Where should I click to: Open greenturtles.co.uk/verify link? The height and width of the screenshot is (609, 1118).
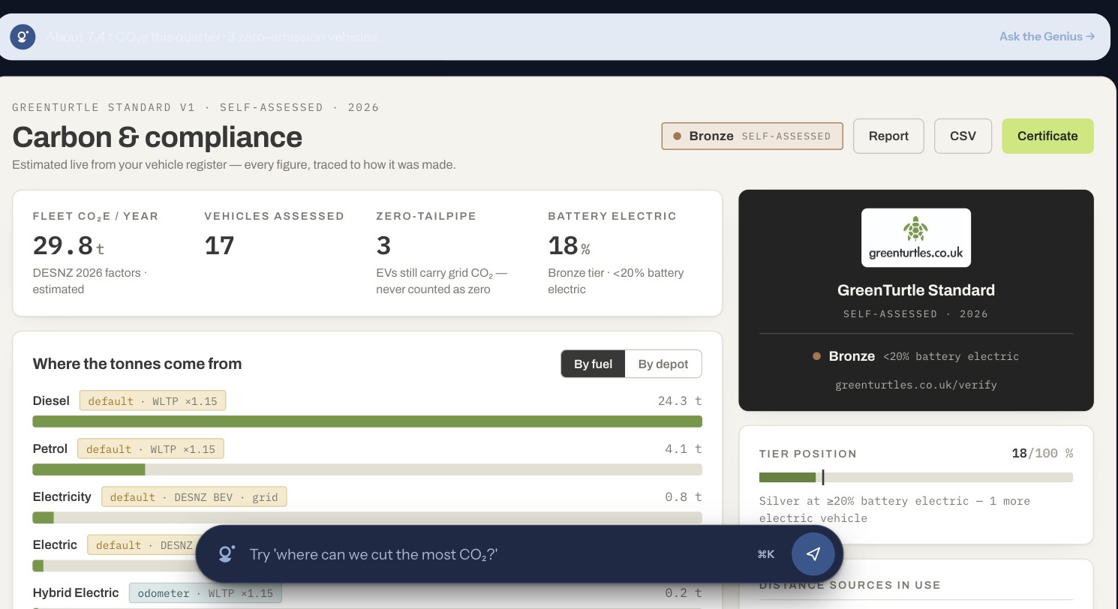click(x=915, y=385)
